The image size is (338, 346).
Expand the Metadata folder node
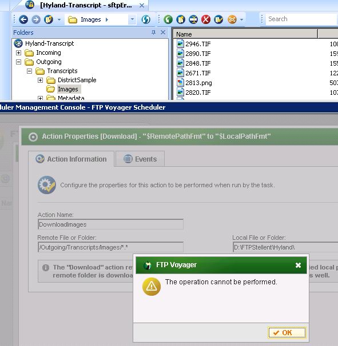[40, 98]
